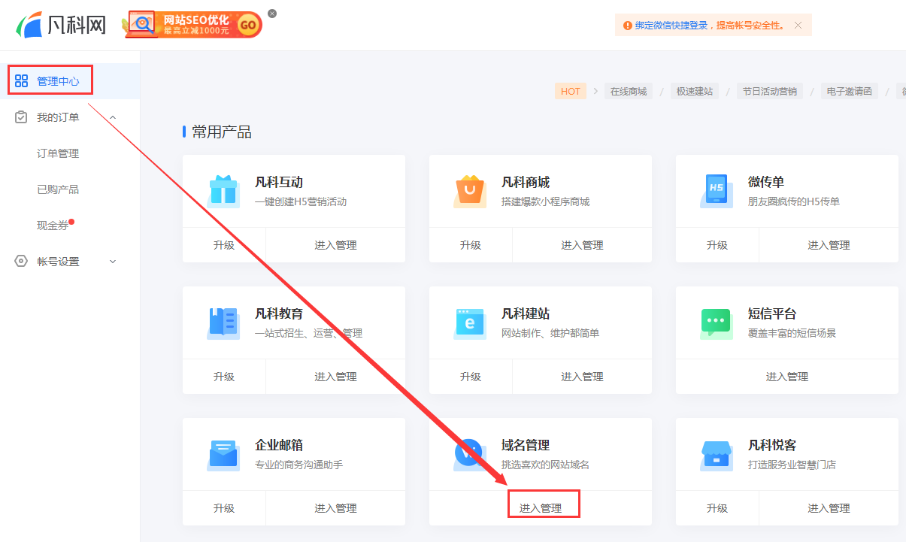The height and width of the screenshot is (542, 906).
Task: Enter management for 凡科教育
Action: (335, 377)
